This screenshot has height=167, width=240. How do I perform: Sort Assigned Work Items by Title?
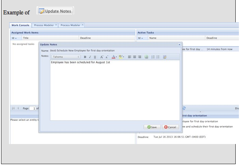[x=50, y=38]
